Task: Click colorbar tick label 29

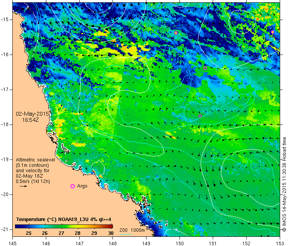Action: (x=94, y=233)
